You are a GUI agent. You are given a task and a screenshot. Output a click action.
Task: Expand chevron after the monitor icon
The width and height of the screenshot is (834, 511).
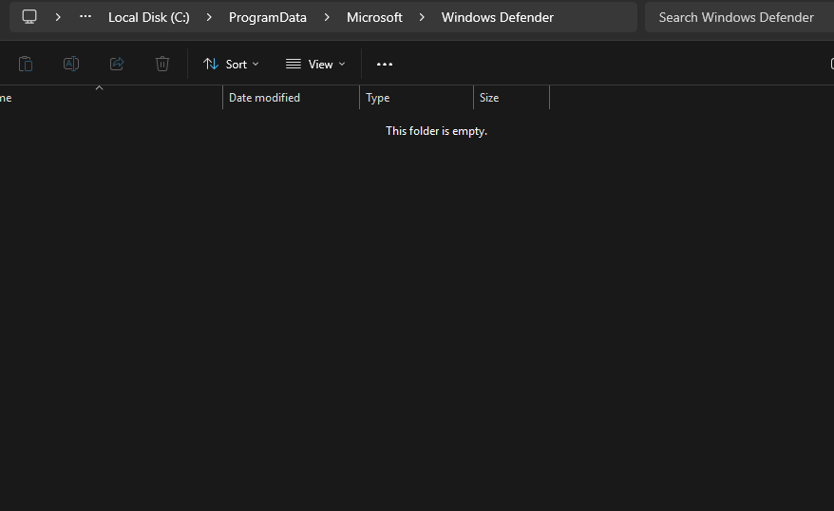pos(58,17)
